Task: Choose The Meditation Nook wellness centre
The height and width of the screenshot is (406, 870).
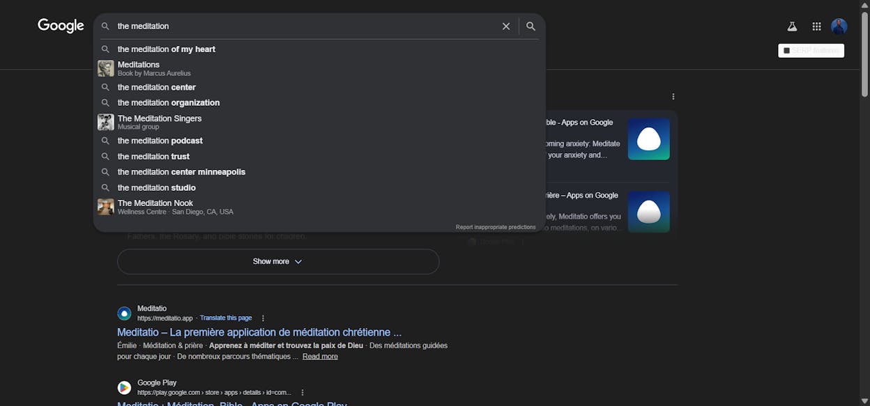Action: tap(319, 207)
